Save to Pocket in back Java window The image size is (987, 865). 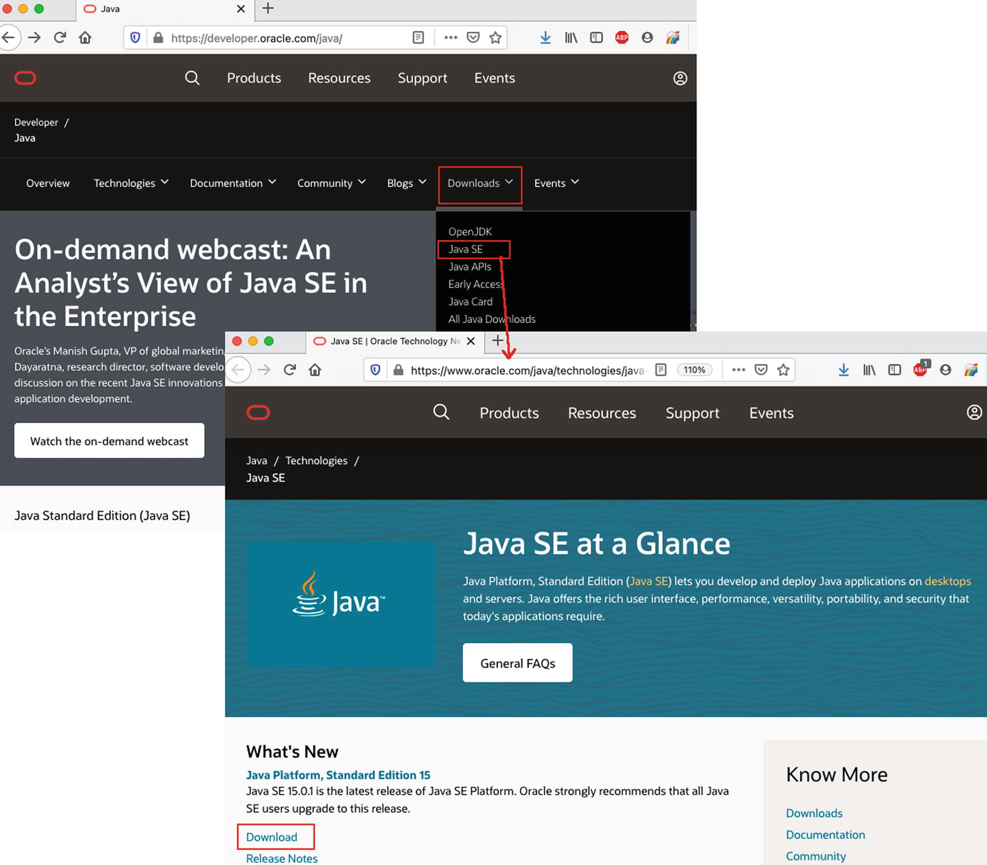473,37
